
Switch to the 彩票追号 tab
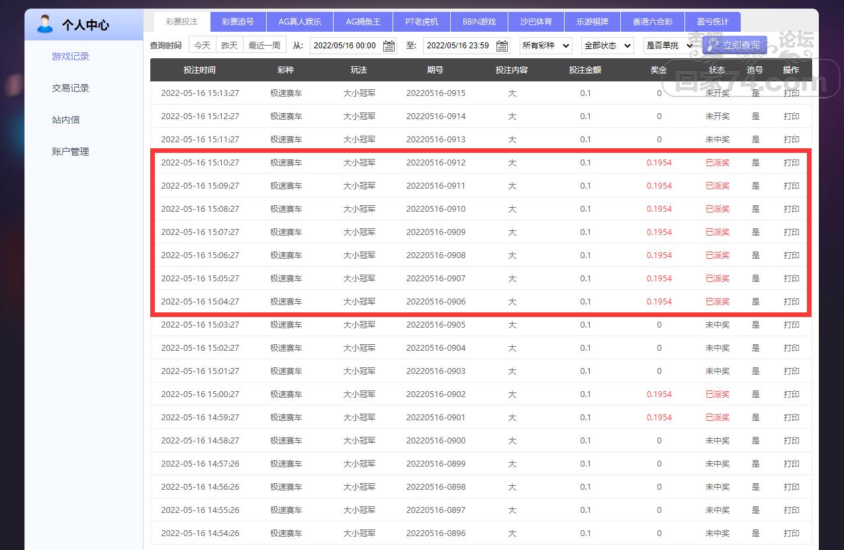pyautogui.click(x=238, y=22)
